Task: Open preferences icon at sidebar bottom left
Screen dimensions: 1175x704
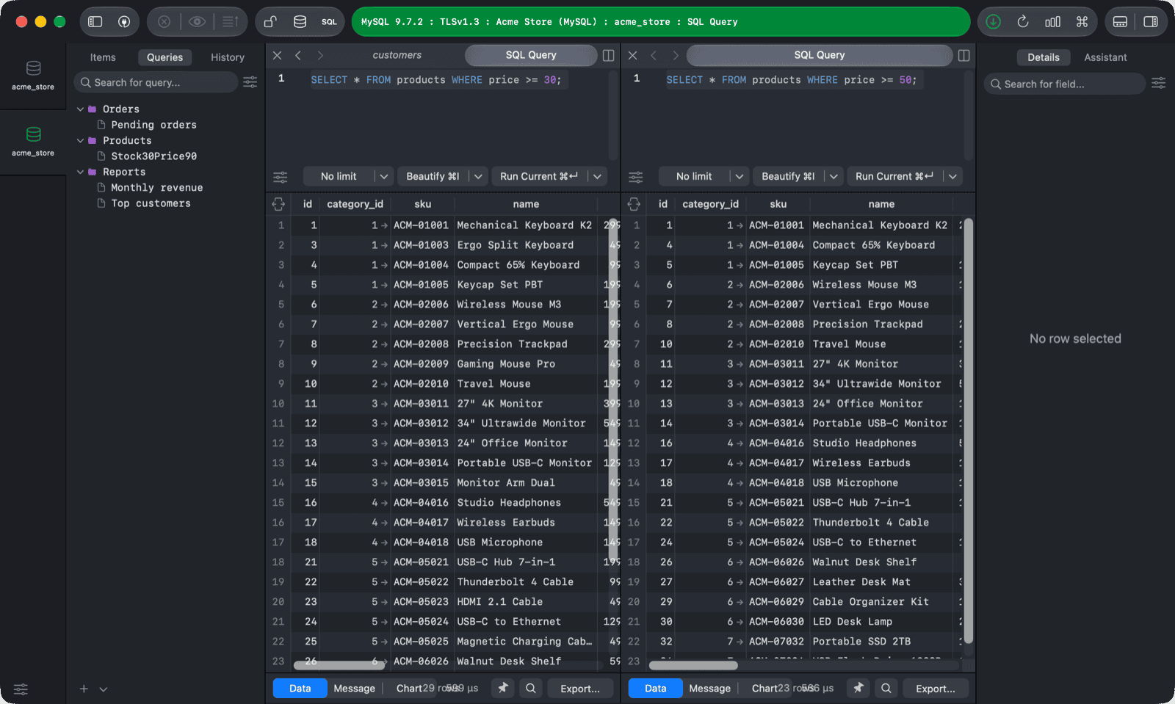Action: 21,689
